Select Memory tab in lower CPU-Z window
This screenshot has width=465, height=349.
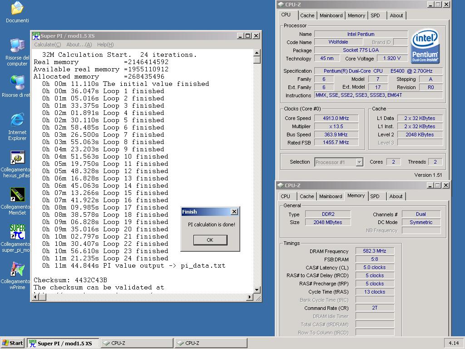point(356,195)
